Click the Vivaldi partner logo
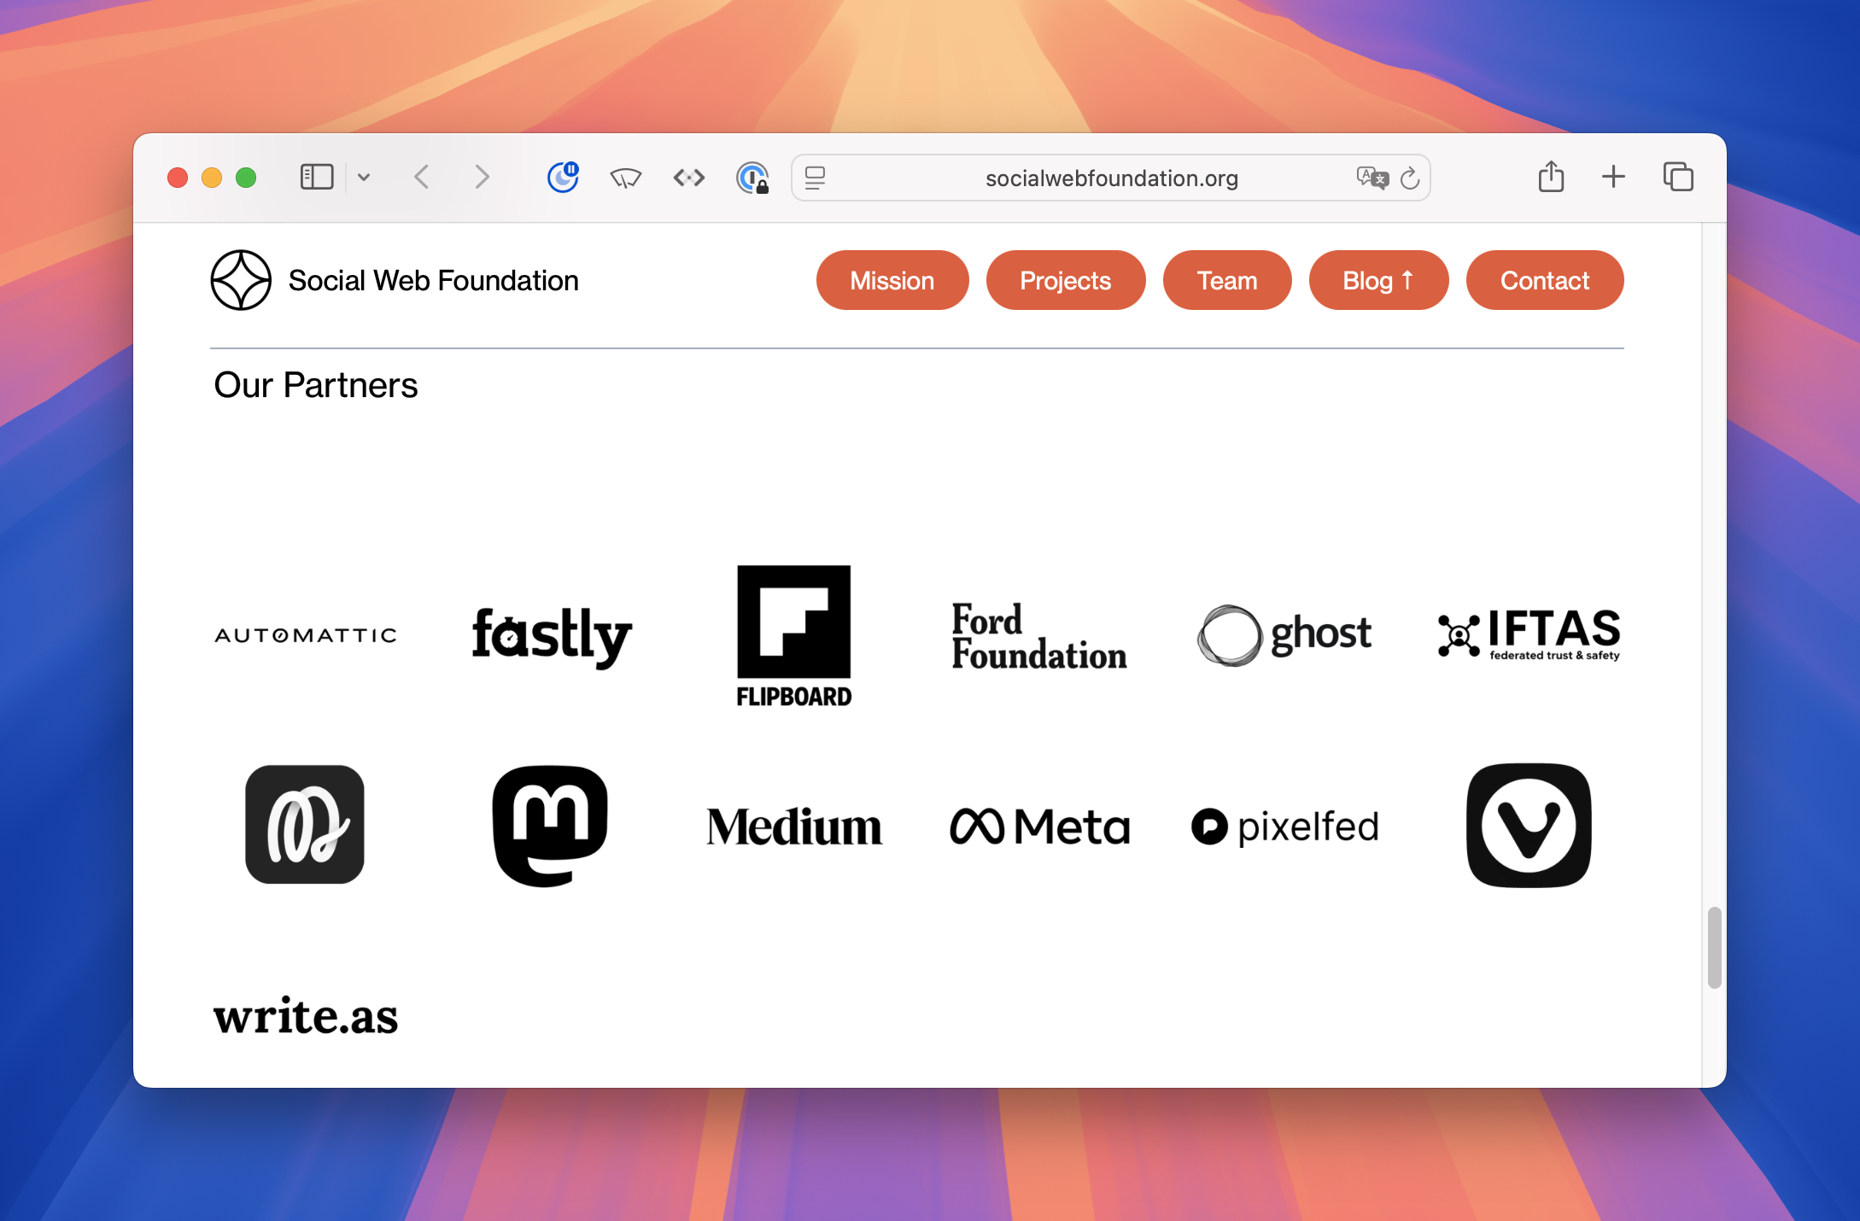 tap(1529, 826)
